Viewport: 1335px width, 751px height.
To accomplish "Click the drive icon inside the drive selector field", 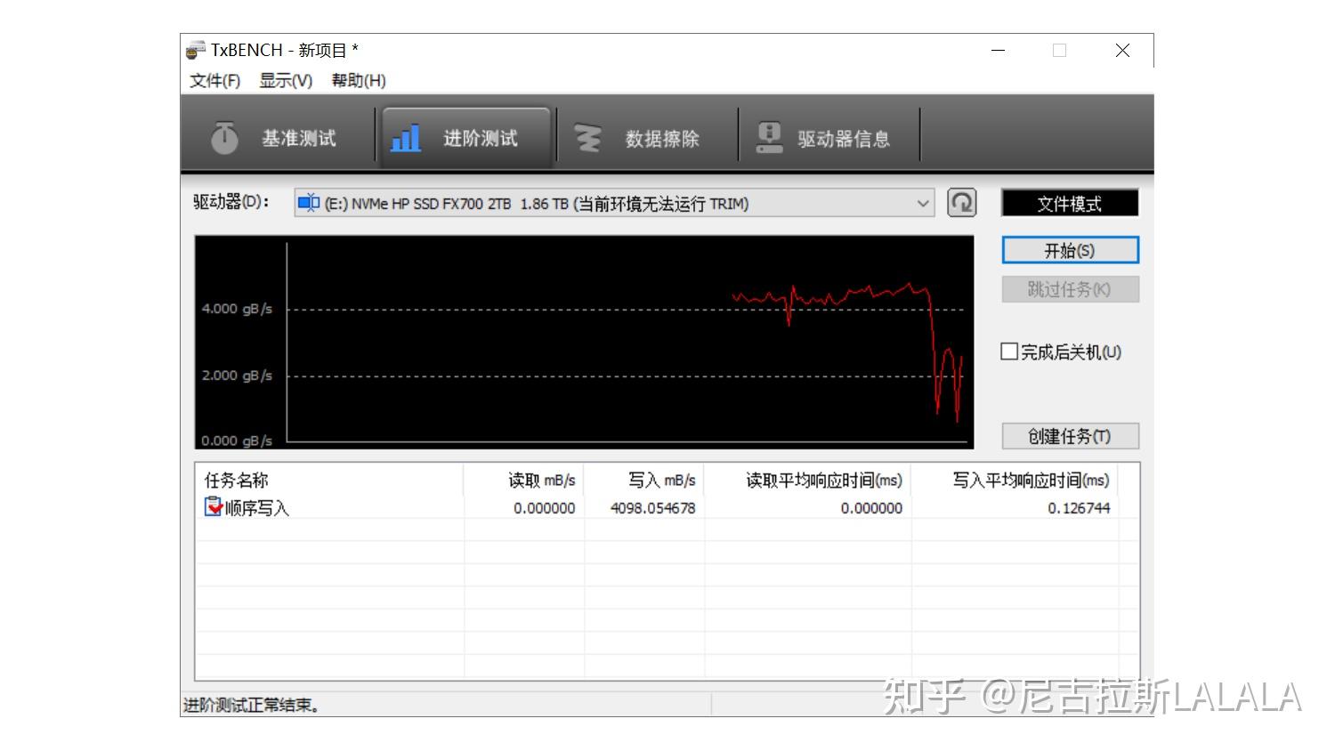I will [310, 203].
